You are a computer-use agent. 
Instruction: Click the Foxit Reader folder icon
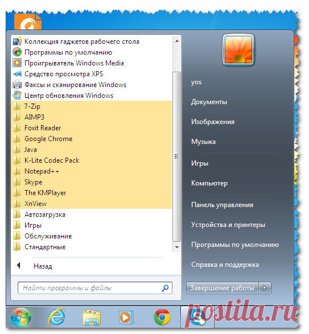(17, 128)
